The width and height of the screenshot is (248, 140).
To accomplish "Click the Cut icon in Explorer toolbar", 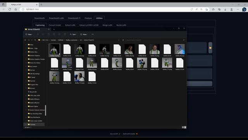I will [38, 34].
